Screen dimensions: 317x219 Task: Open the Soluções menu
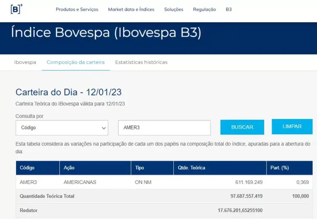point(174,10)
